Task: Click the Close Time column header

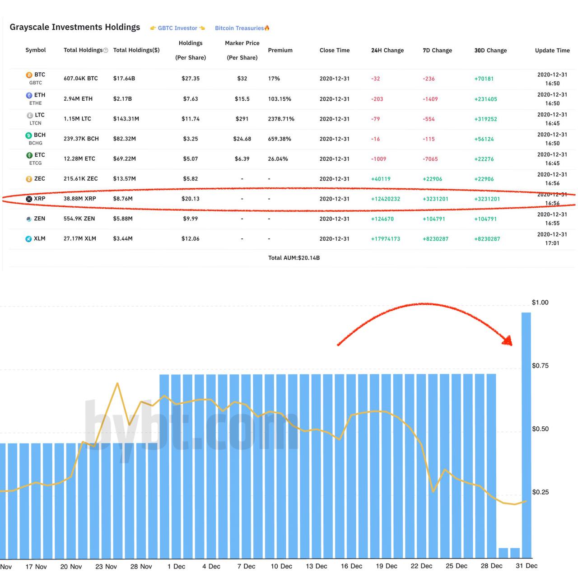Action: [335, 50]
